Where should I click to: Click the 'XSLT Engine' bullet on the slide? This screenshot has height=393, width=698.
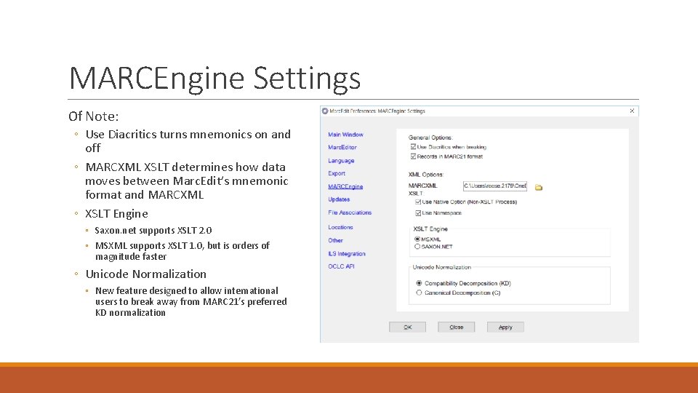point(116,214)
